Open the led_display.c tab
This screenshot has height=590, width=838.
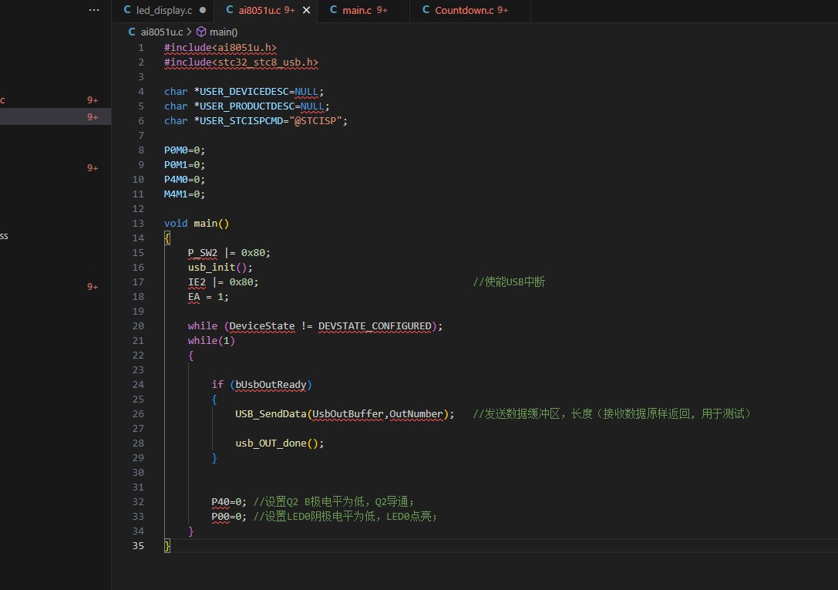163,10
